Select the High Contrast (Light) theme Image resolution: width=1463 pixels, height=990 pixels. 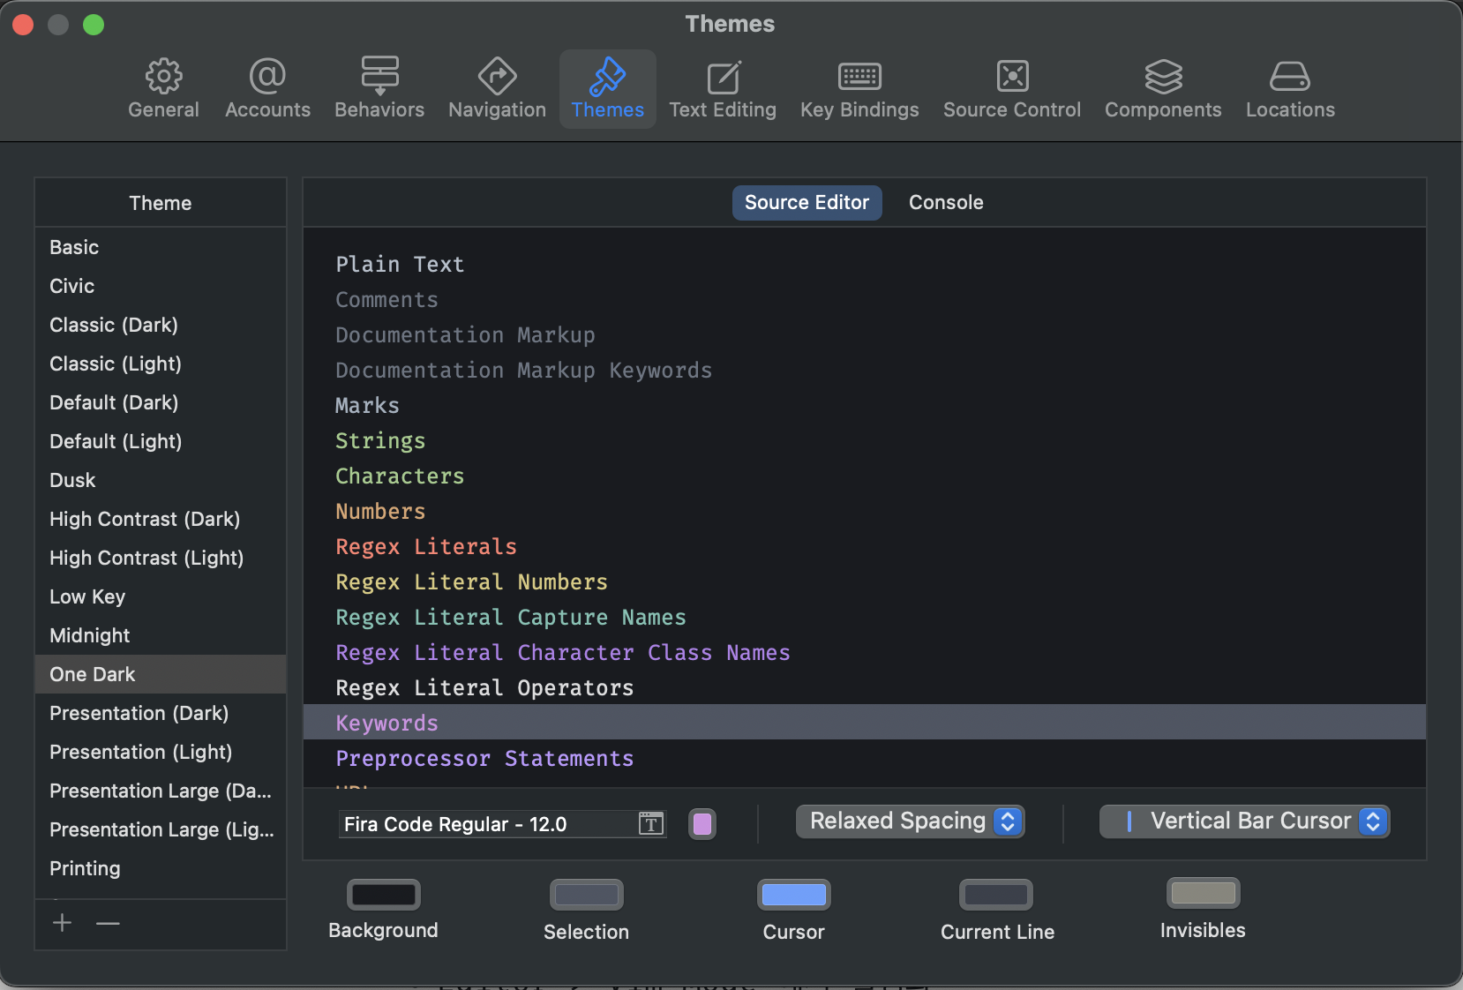[x=161, y=558]
